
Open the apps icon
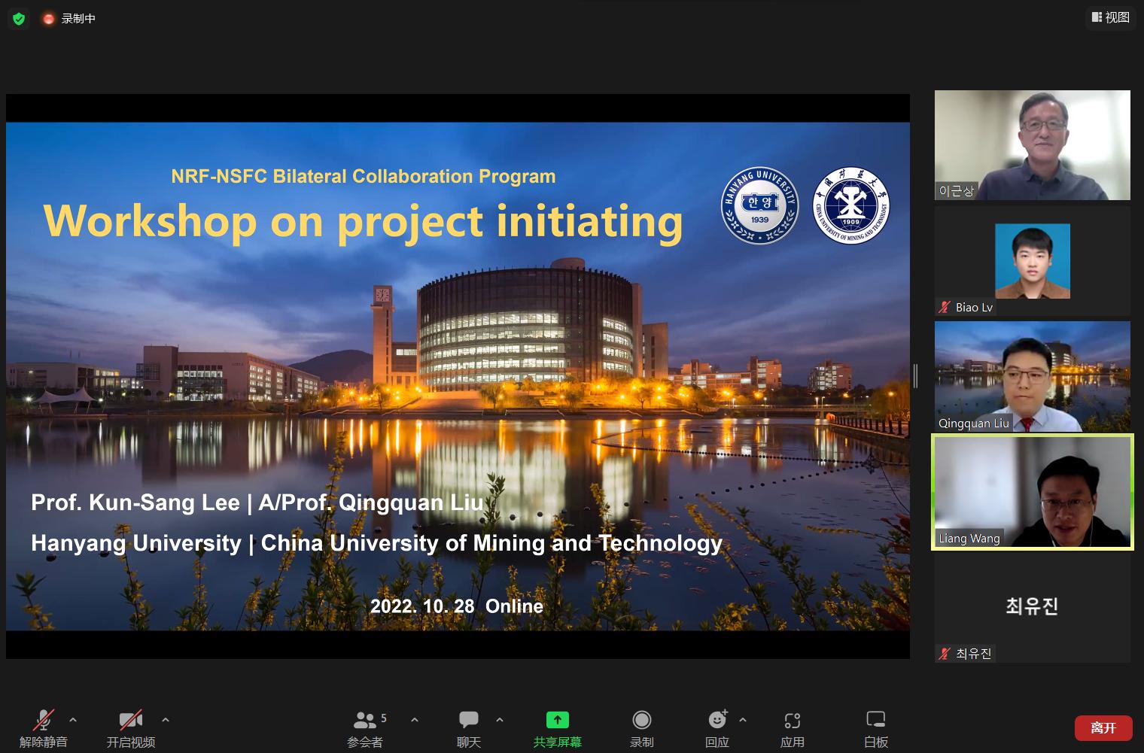(792, 721)
